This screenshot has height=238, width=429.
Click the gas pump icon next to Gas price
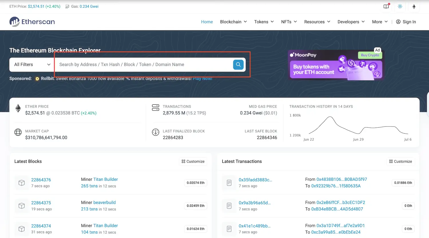(x=66, y=6)
